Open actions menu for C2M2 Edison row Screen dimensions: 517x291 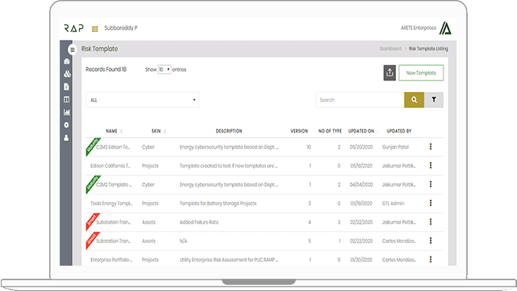tap(430, 147)
